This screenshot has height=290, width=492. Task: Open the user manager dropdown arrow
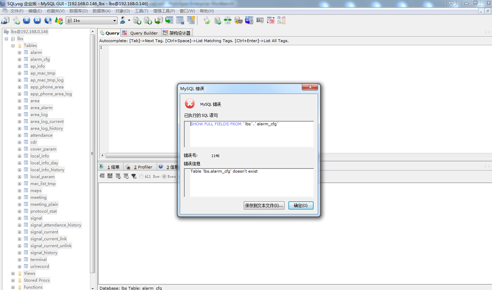(x=129, y=20)
